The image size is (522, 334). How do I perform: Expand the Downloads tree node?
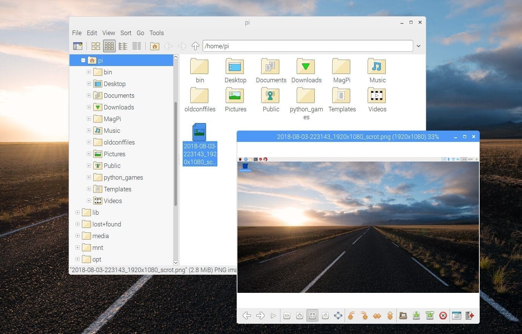point(89,107)
